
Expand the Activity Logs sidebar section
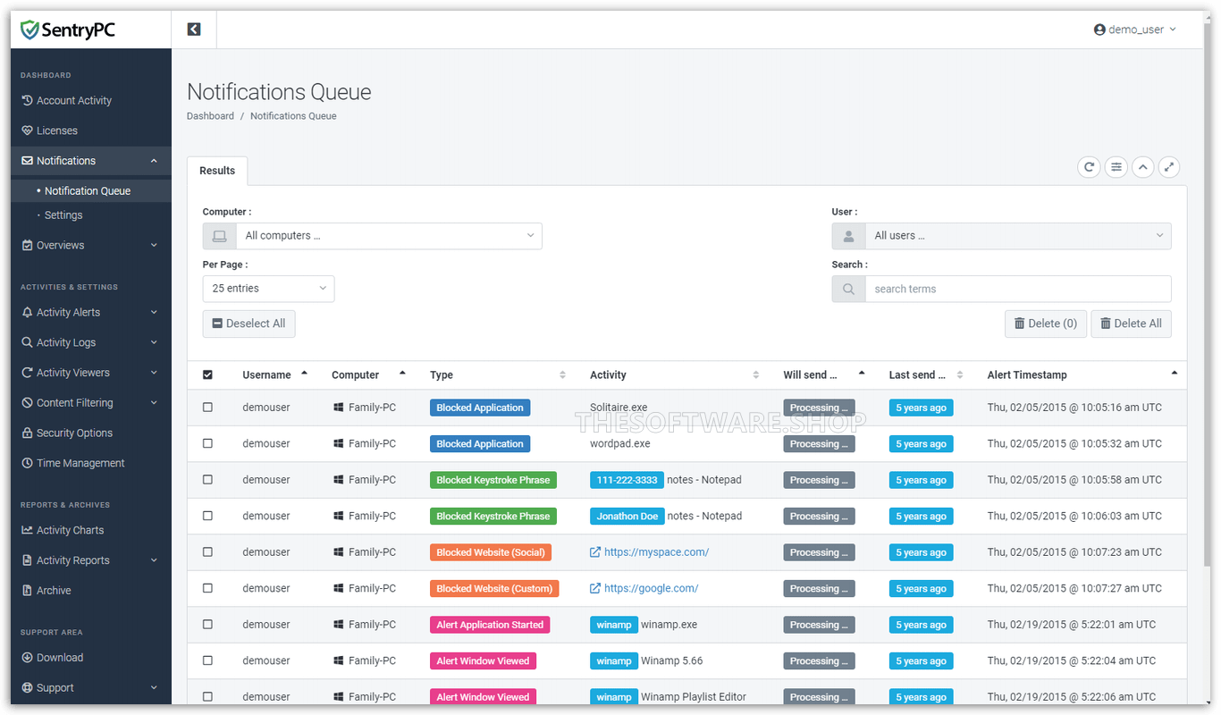(91, 342)
